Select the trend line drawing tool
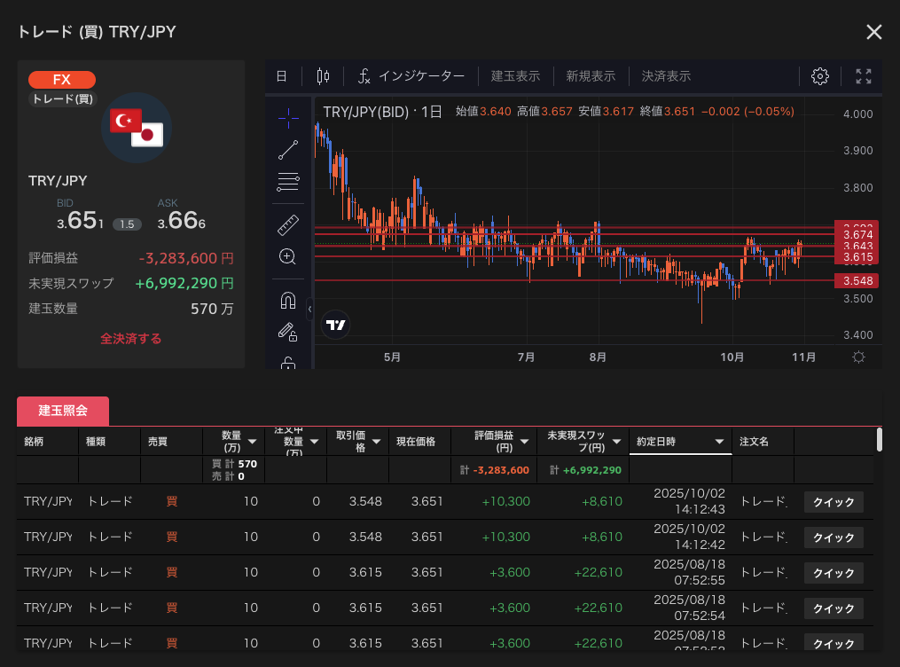900x667 pixels. click(x=288, y=151)
